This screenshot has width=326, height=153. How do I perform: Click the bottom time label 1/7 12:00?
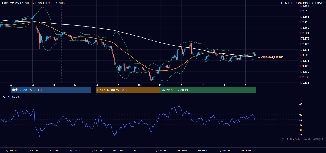pyautogui.click(x=54, y=150)
